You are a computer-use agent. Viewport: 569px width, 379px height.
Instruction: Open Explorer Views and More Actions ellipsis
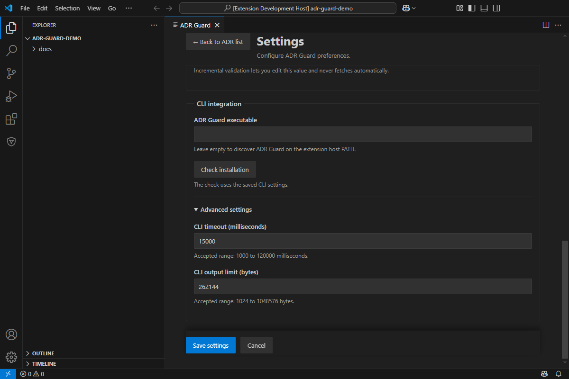click(x=154, y=25)
